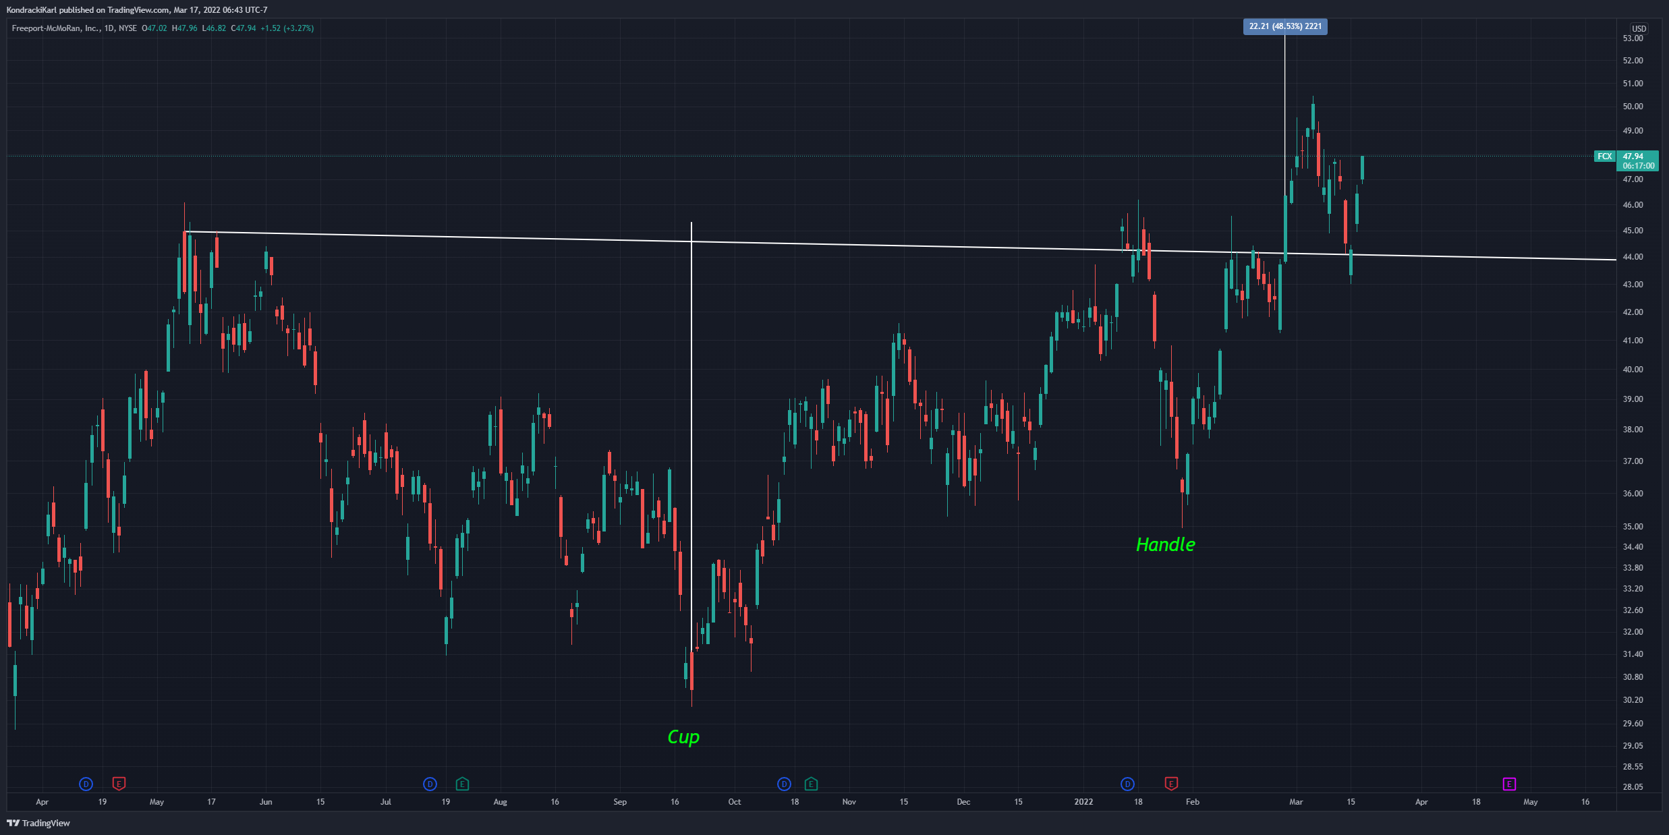Screen dimensions: 1669x835
Task: Click the 'Oct' date axis label
Action: (735, 802)
